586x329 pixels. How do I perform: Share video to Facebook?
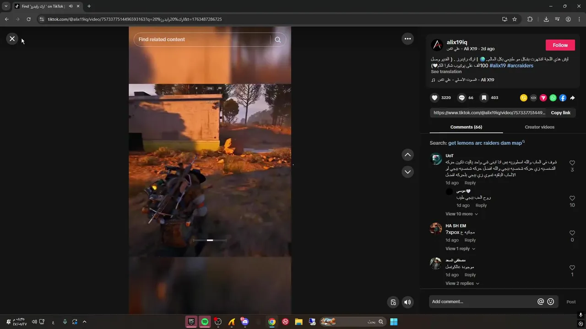[x=563, y=98]
